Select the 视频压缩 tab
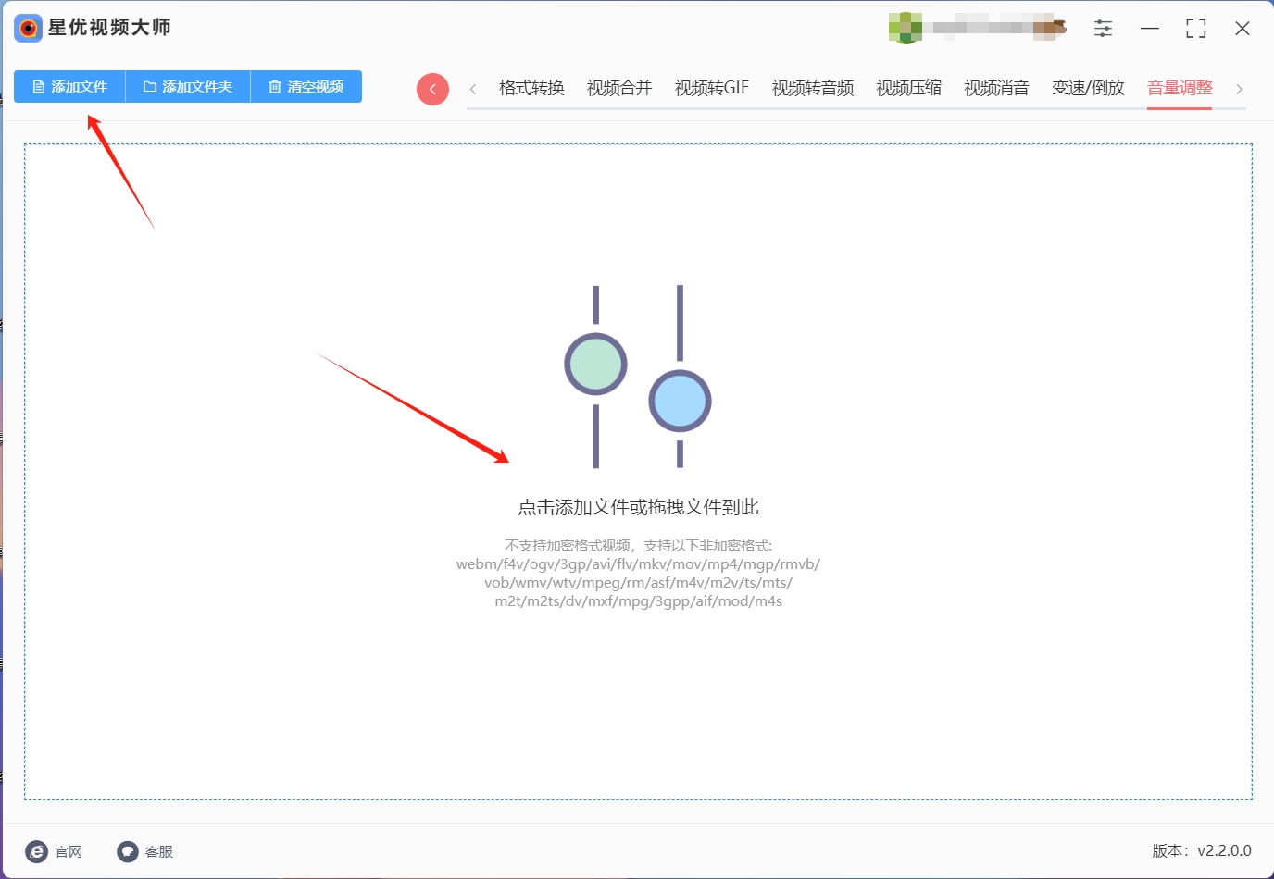1274x879 pixels. point(909,88)
